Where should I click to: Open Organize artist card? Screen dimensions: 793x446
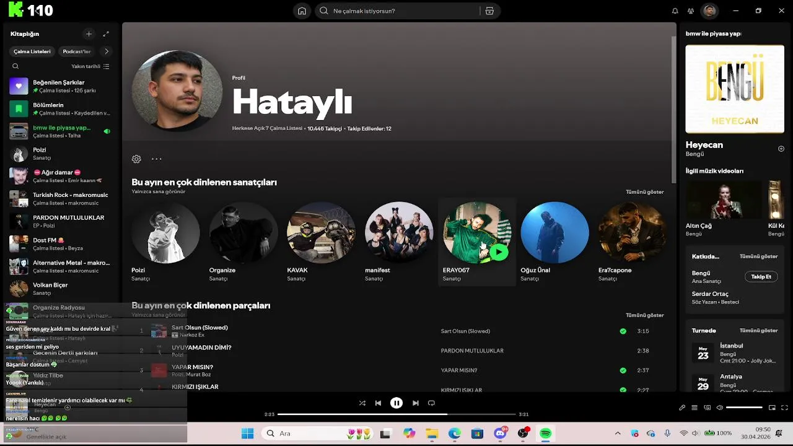pos(243,242)
